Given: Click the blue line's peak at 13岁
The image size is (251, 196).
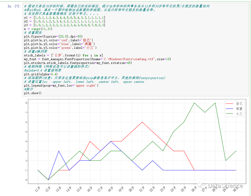Looking at the screenshot, I should pyautogui.click(x=59, y=151).
